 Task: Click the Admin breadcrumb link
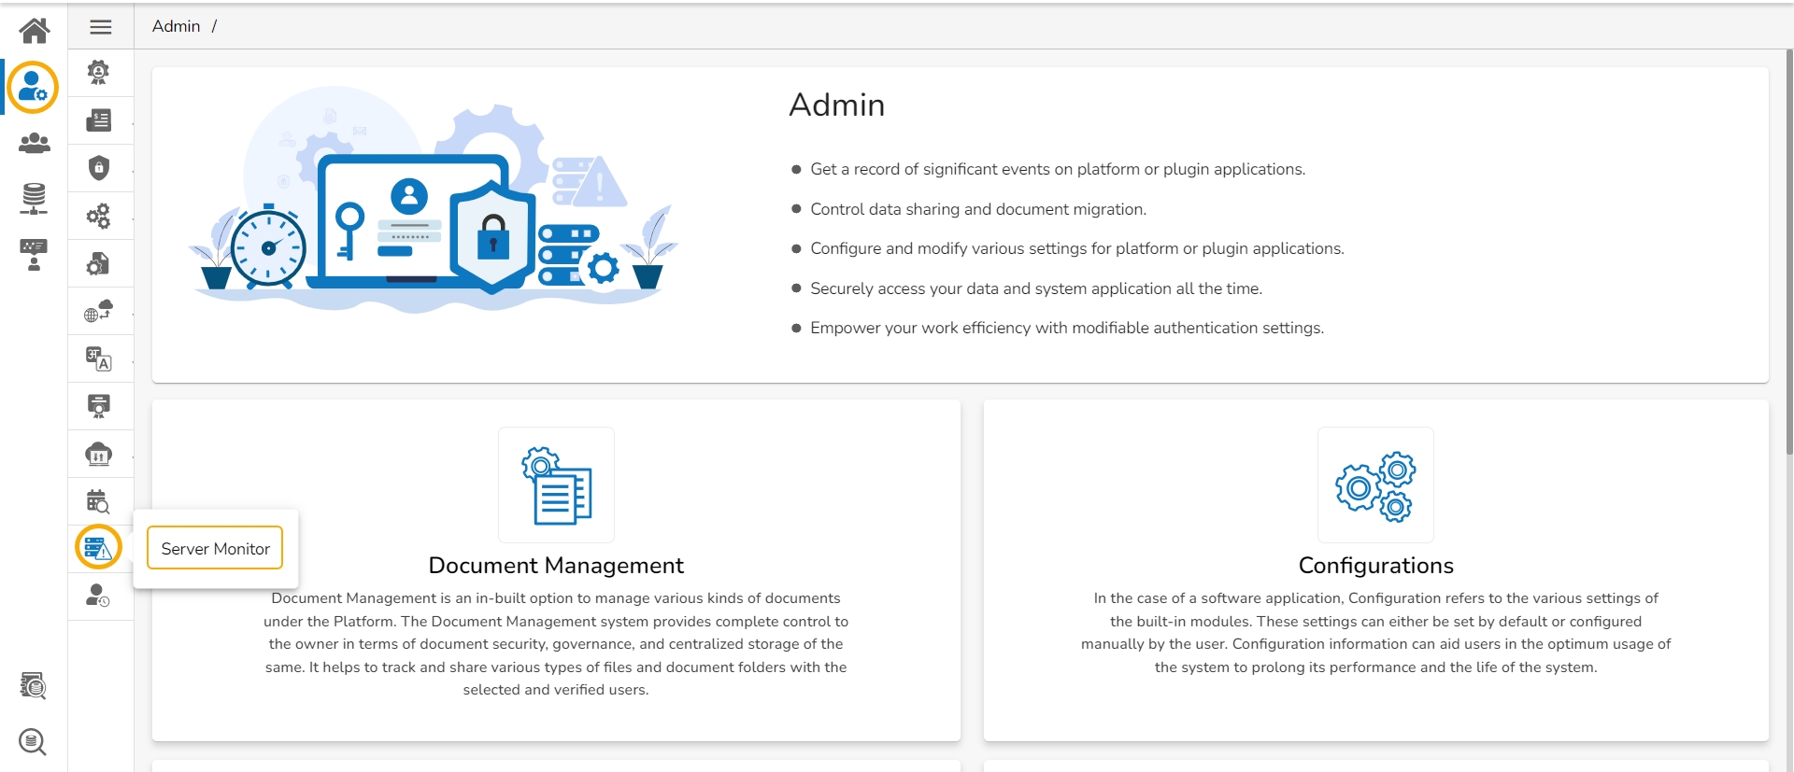click(x=176, y=26)
